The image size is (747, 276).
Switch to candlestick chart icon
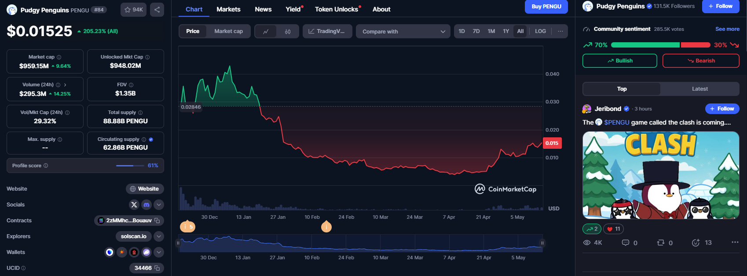coord(288,31)
